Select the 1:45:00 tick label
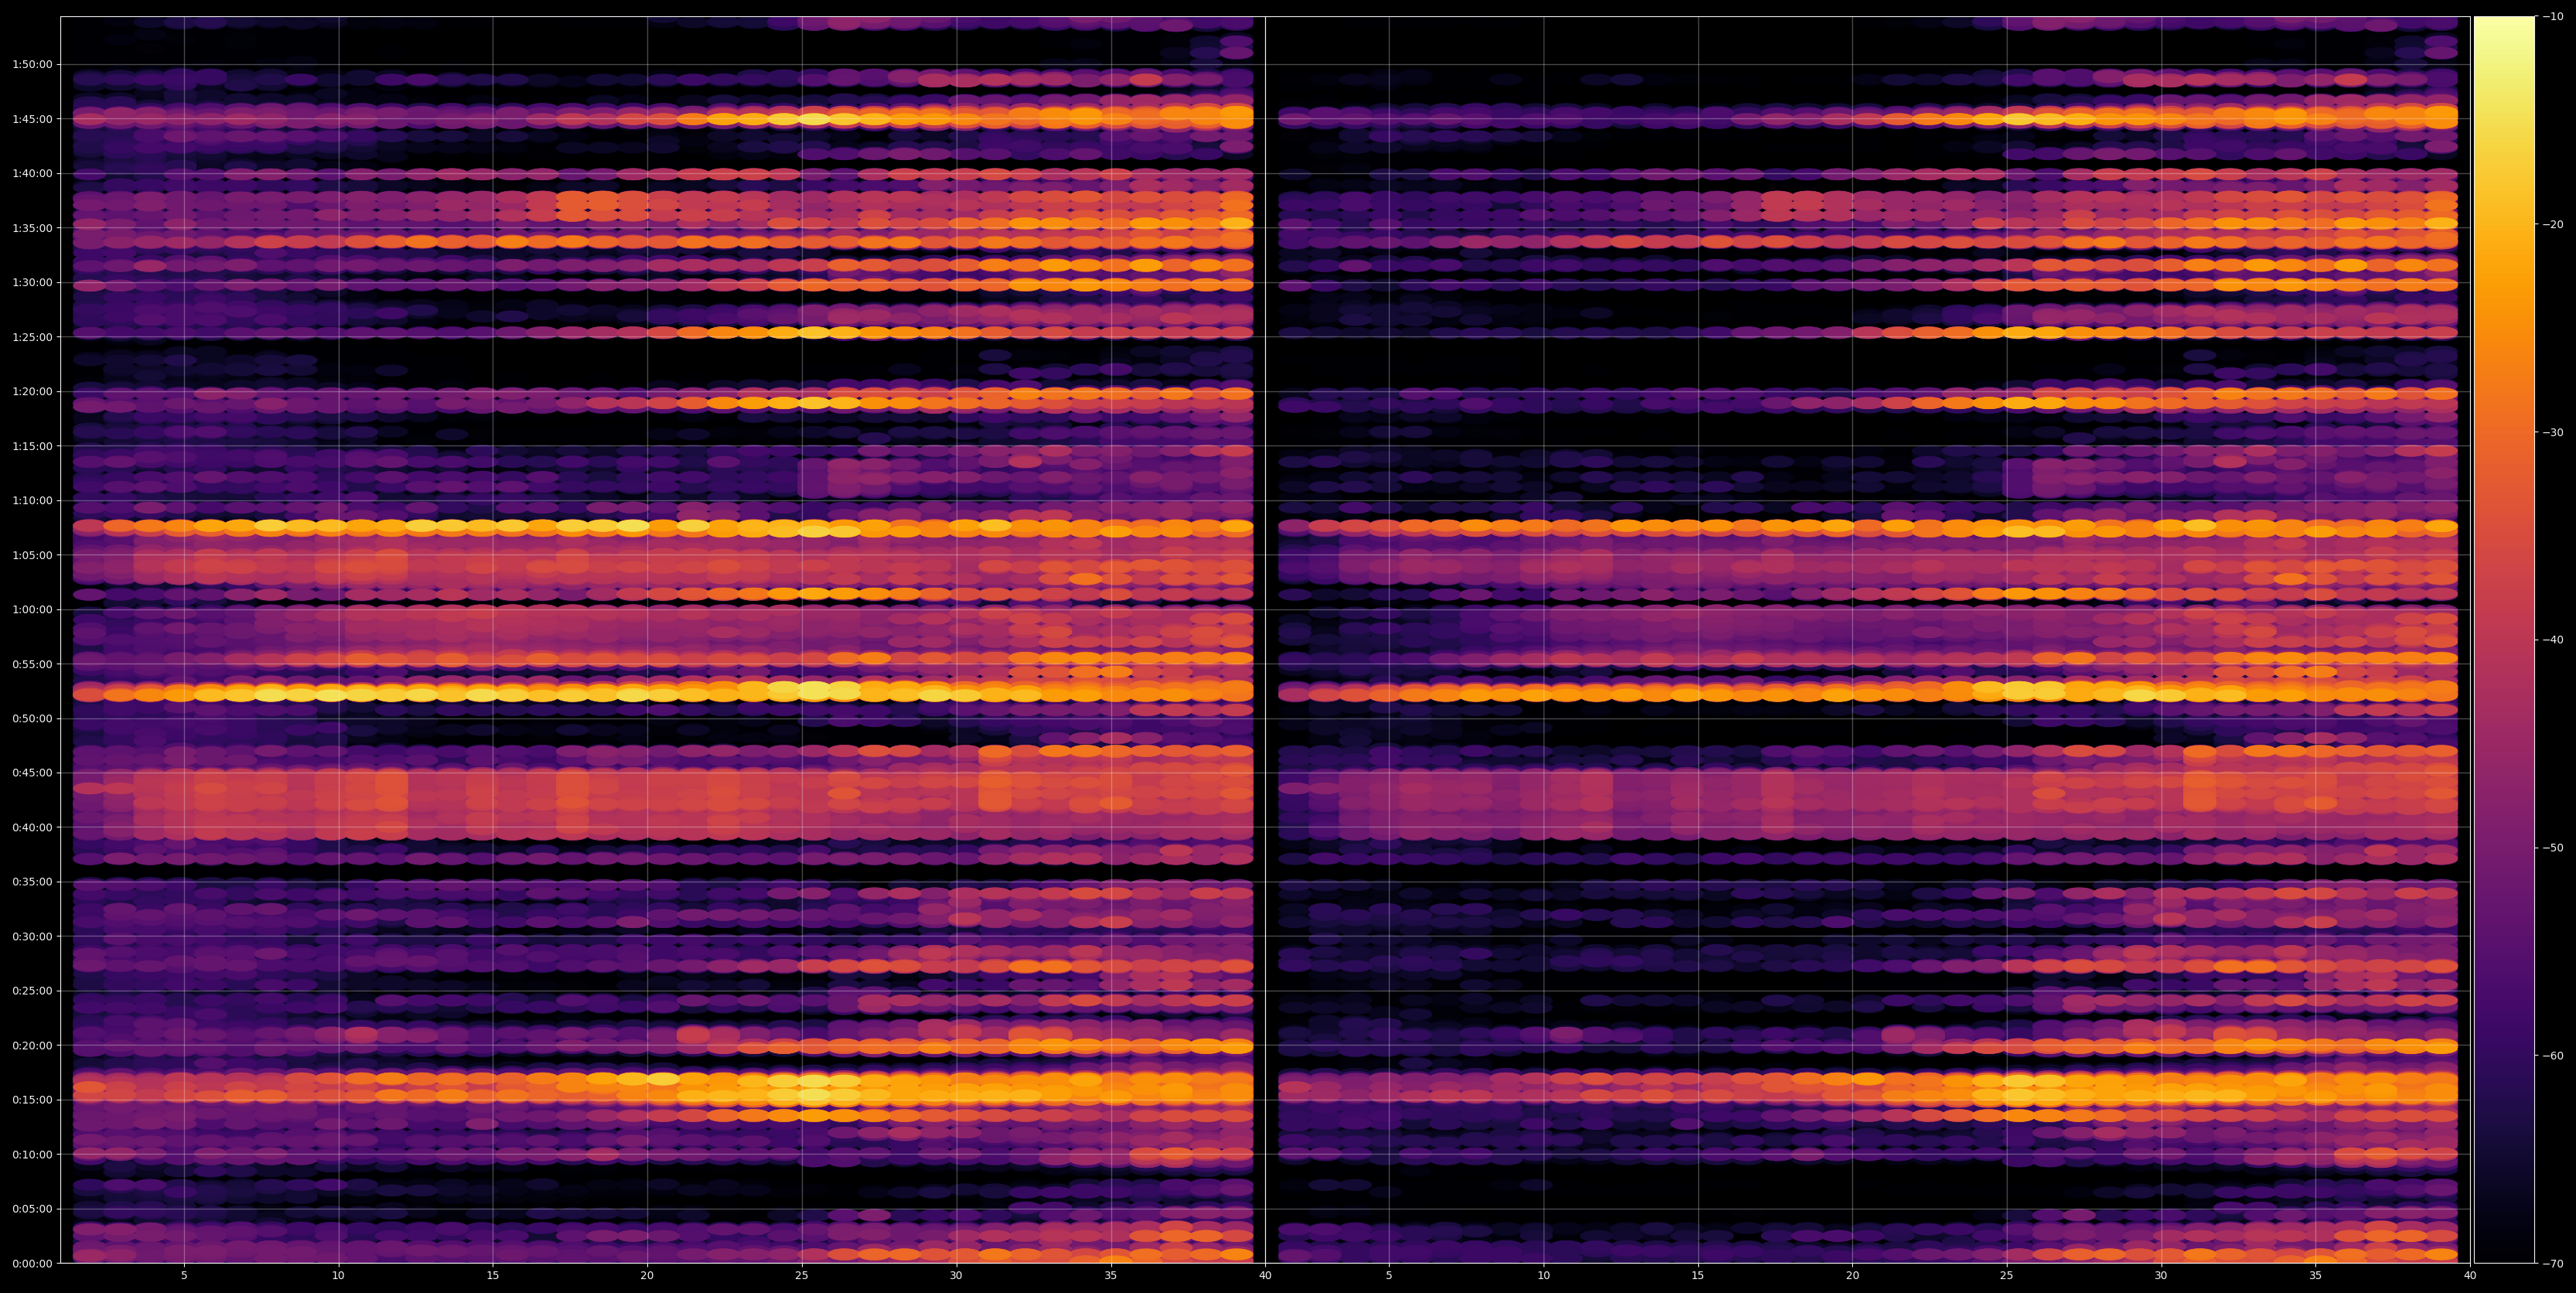Viewport: 2576px width, 1293px height. 32,119
